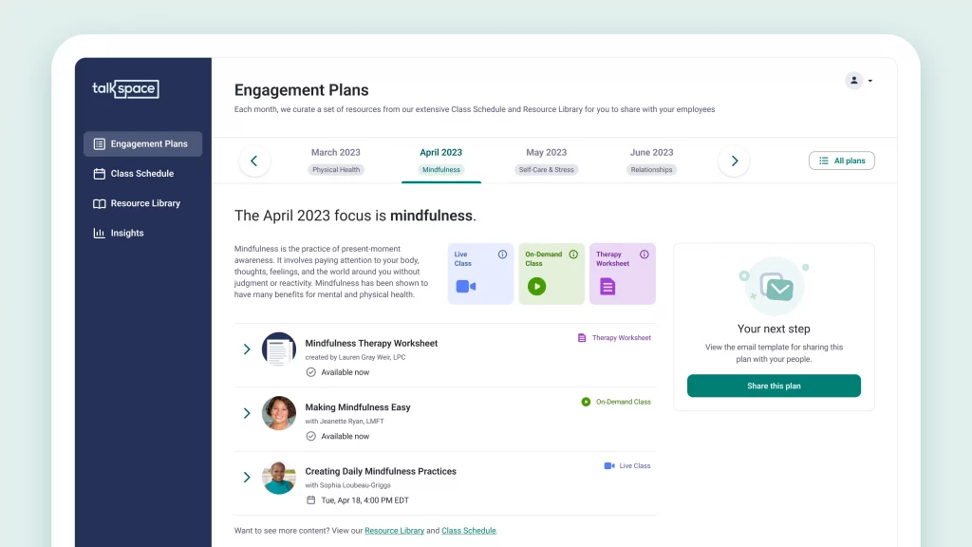Select the Engagement Plans sidebar icon
The width and height of the screenshot is (972, 547).
100,143
